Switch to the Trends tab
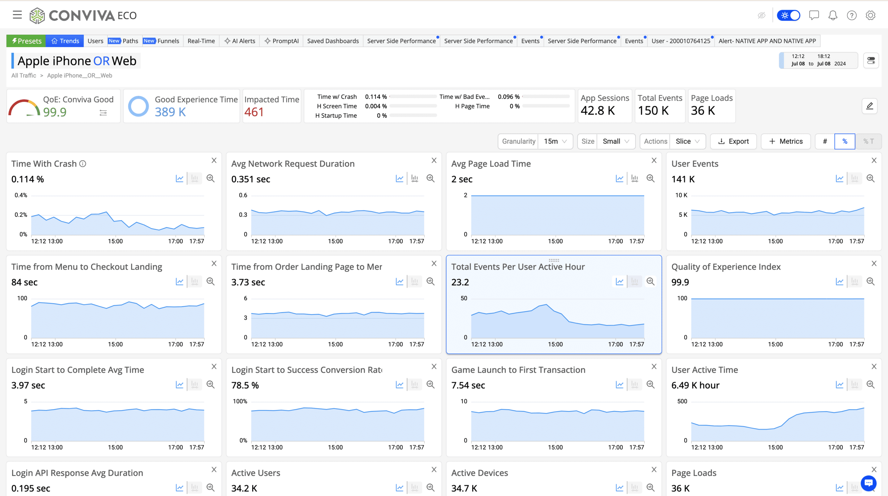 tap(65, 41)
